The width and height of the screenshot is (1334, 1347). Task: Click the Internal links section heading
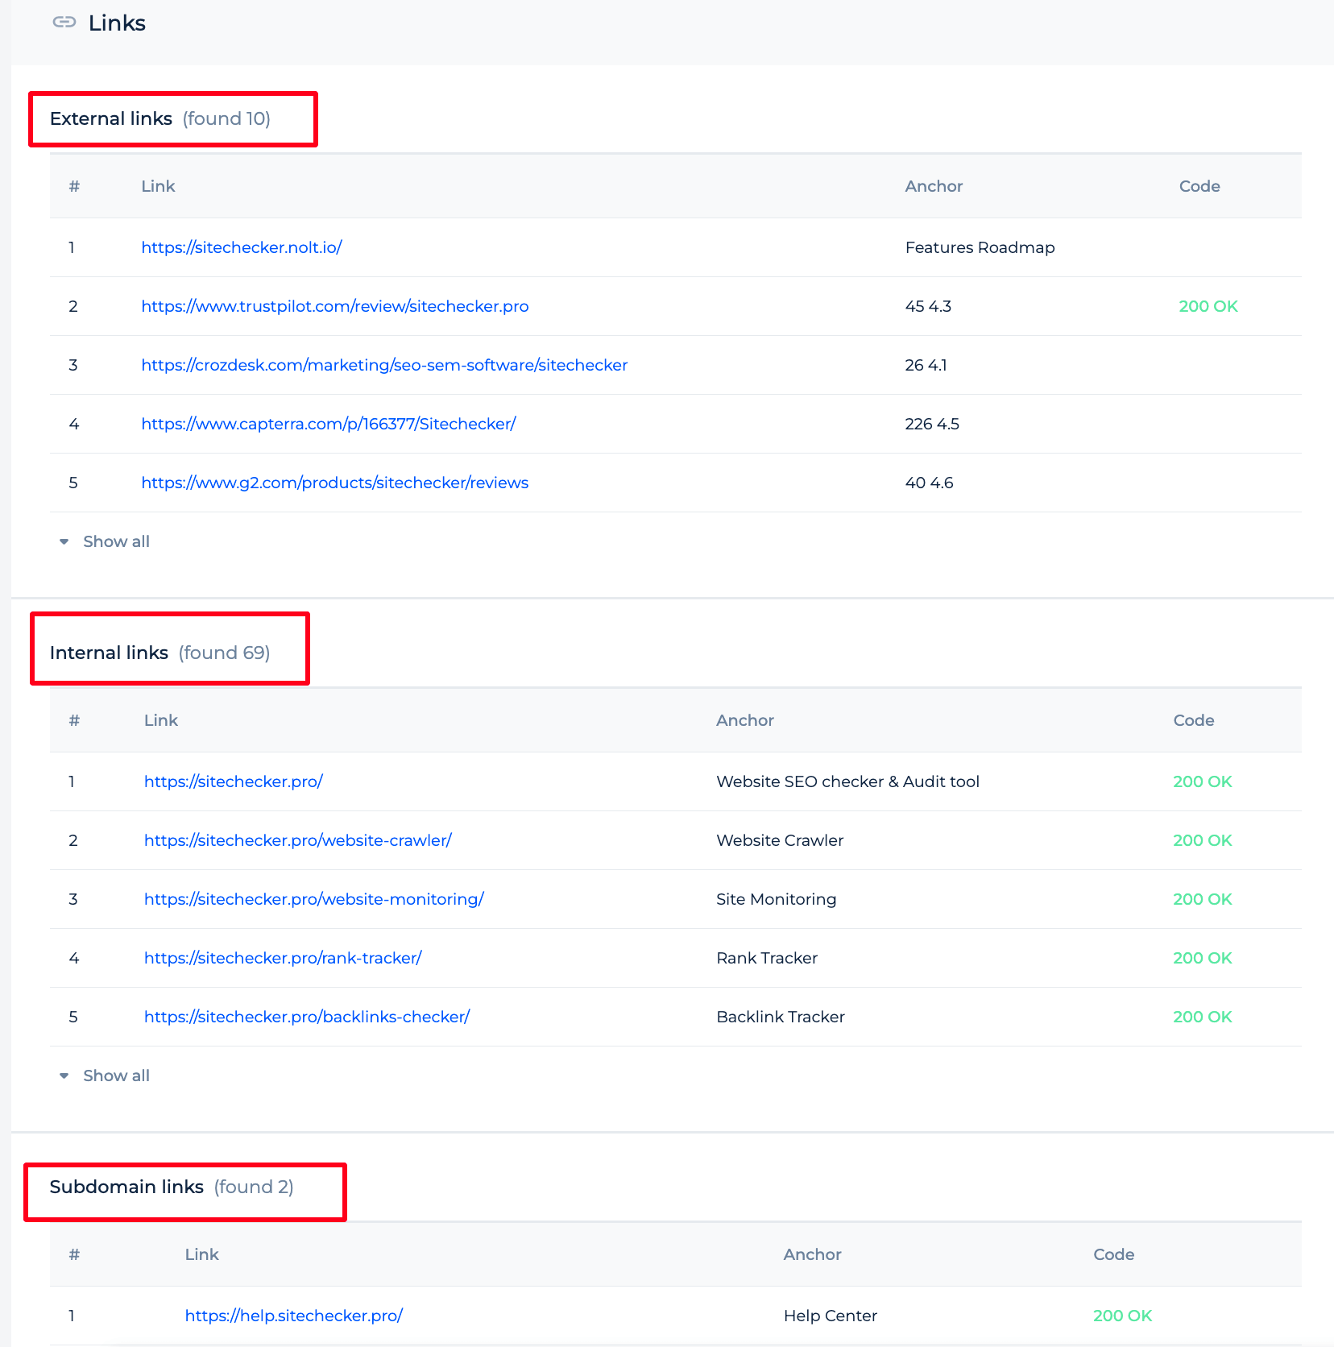109,653
